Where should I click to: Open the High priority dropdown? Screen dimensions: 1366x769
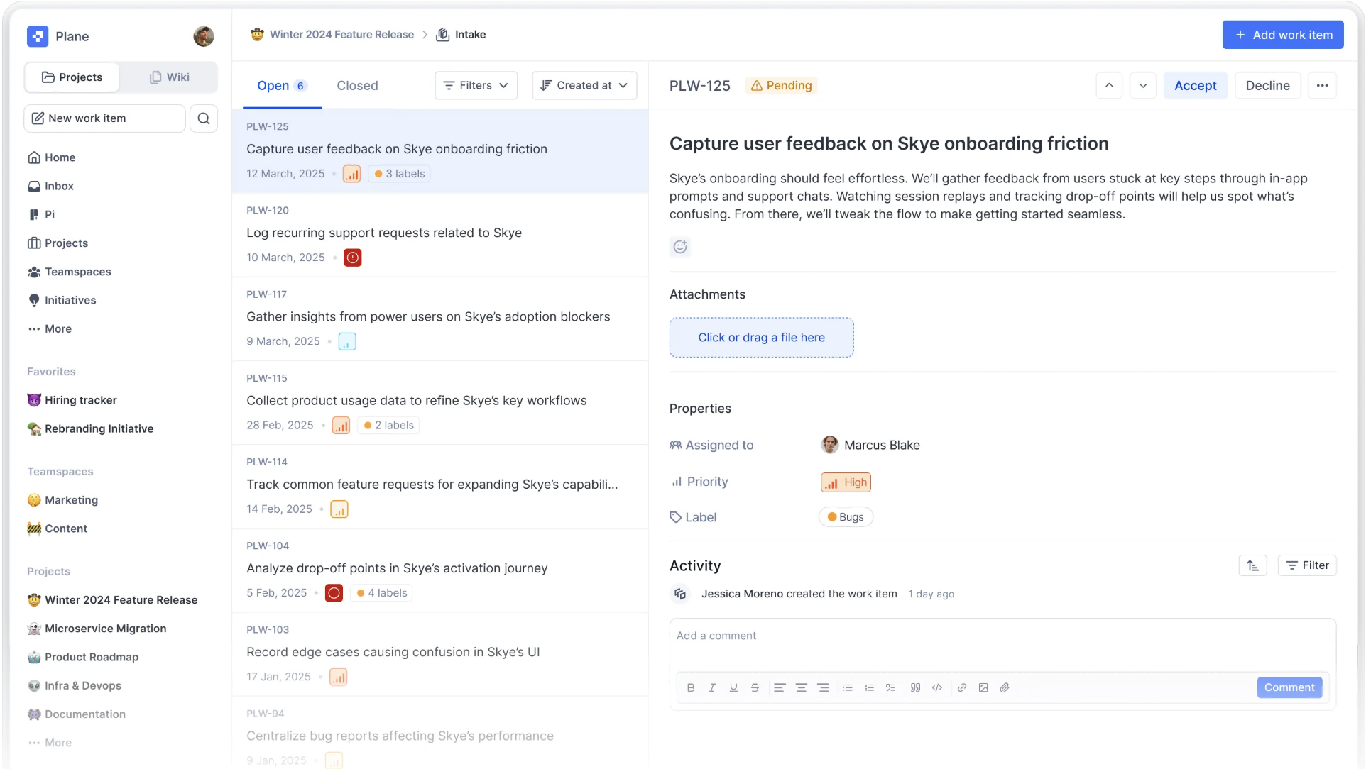[846, 482]
